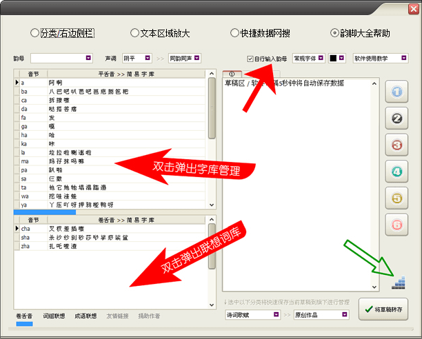The image size is (422, 339).
Task: Select the 'fa' syllable row
Action: click(x=111, y=118)
